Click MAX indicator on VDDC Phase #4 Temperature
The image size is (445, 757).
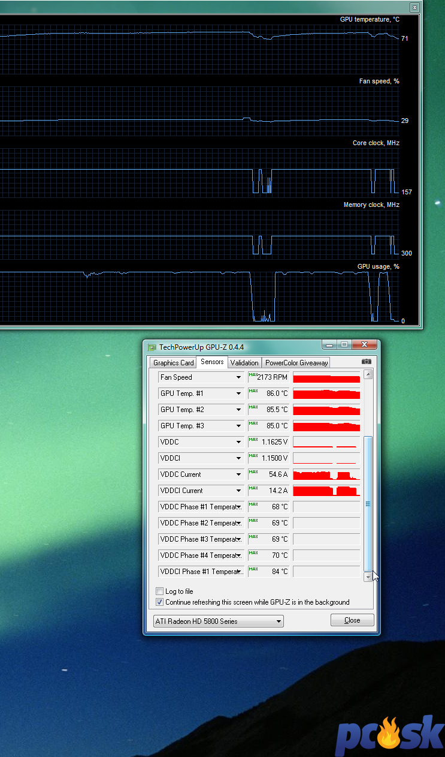(253, 553)
